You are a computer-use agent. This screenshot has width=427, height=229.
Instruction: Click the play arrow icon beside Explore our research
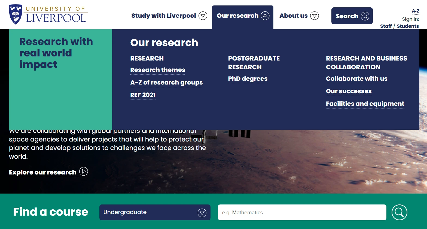(x=84, y=171)
